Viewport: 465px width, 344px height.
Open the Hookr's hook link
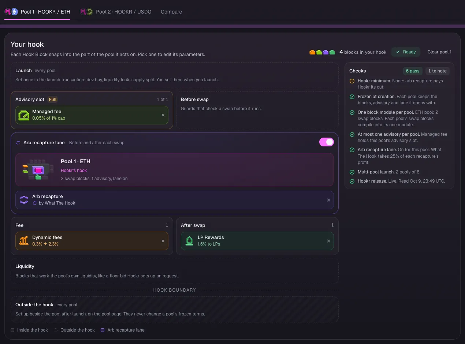click(74, 170)
